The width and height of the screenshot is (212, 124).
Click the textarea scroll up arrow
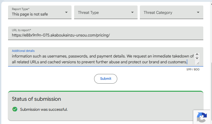[x=197, y=55]
